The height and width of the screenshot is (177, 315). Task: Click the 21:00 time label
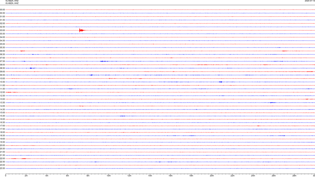point(2,152)
